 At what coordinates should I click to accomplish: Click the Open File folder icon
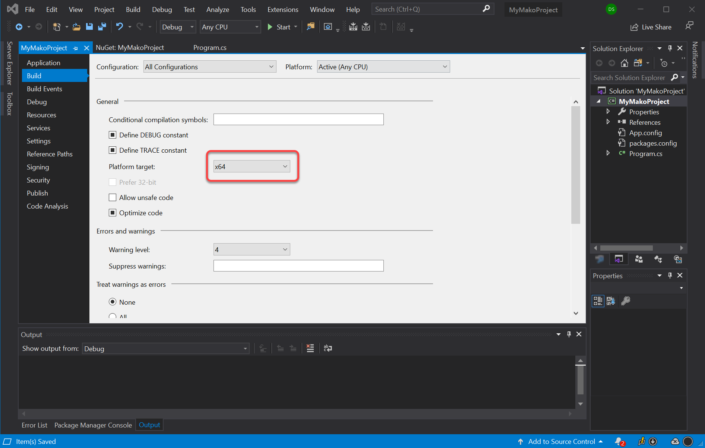[76, 26]
